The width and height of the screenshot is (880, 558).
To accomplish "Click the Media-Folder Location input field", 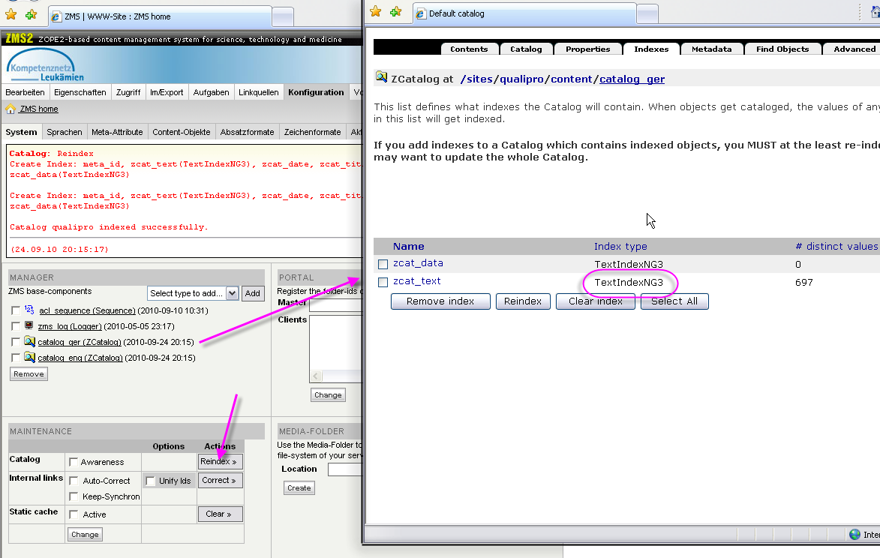I will (x=344, y=469).
